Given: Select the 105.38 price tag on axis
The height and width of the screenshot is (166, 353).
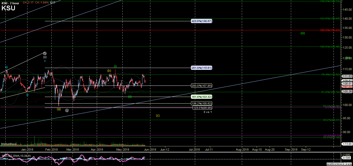Looking at the screenshot, I should 347,91.
